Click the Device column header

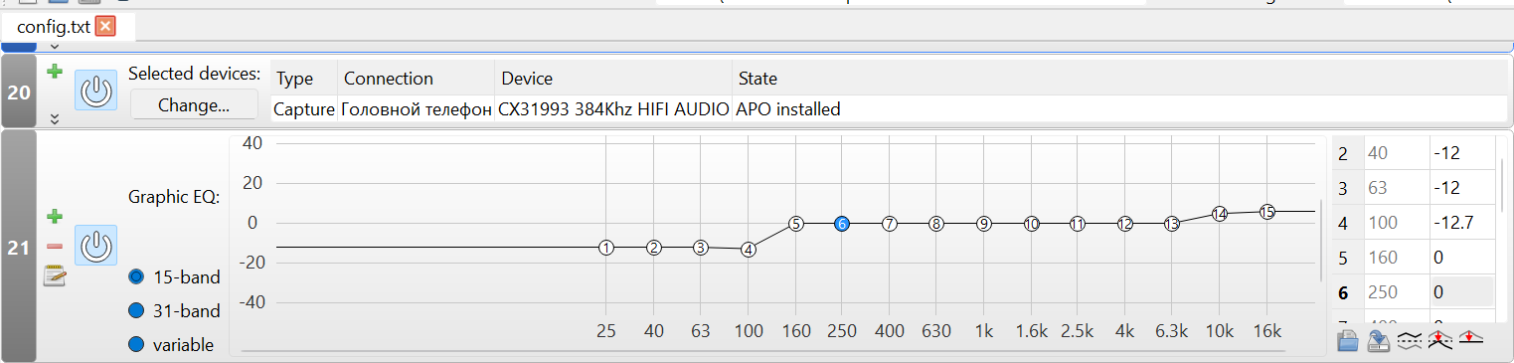(613, 79)
